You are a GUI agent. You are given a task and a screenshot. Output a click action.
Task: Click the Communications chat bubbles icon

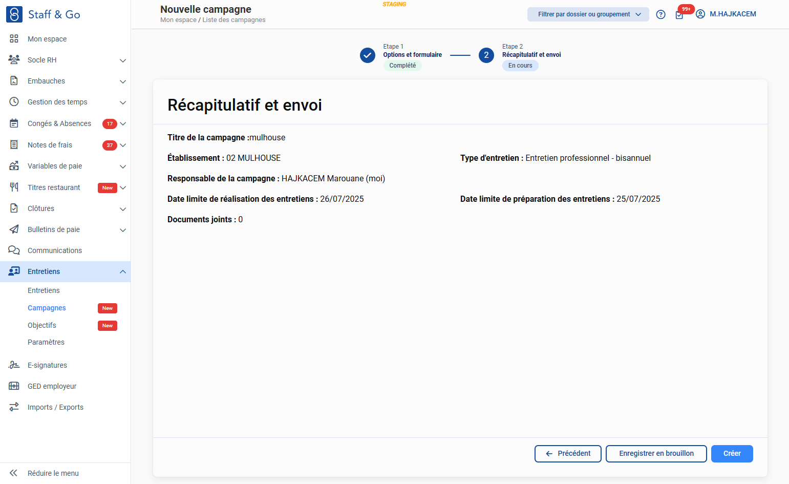(x=14, y=250)
